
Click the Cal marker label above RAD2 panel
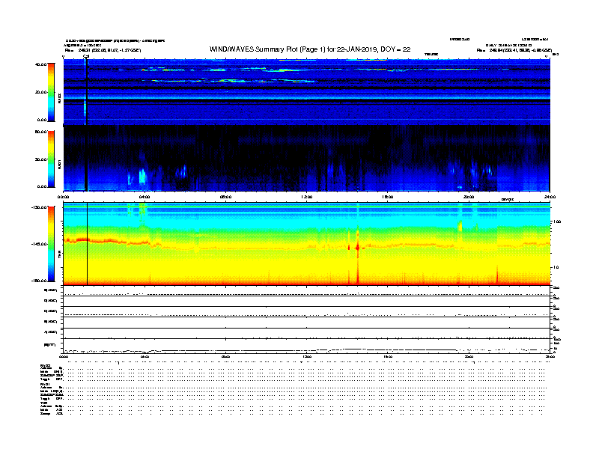[86, 56]
